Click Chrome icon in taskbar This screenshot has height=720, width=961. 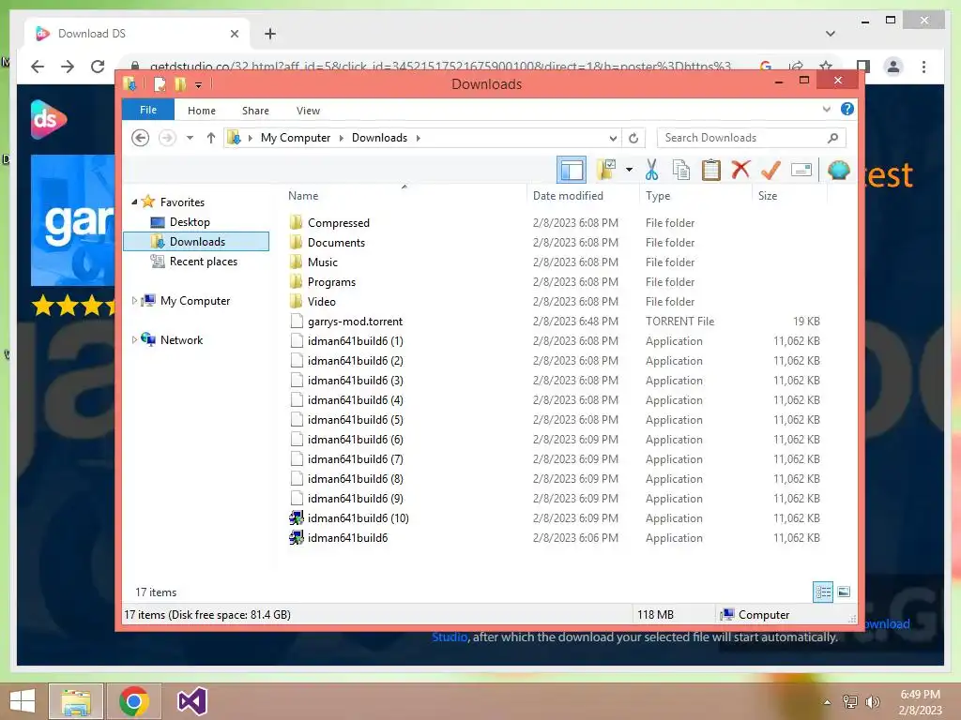click(x=134, y=701)
